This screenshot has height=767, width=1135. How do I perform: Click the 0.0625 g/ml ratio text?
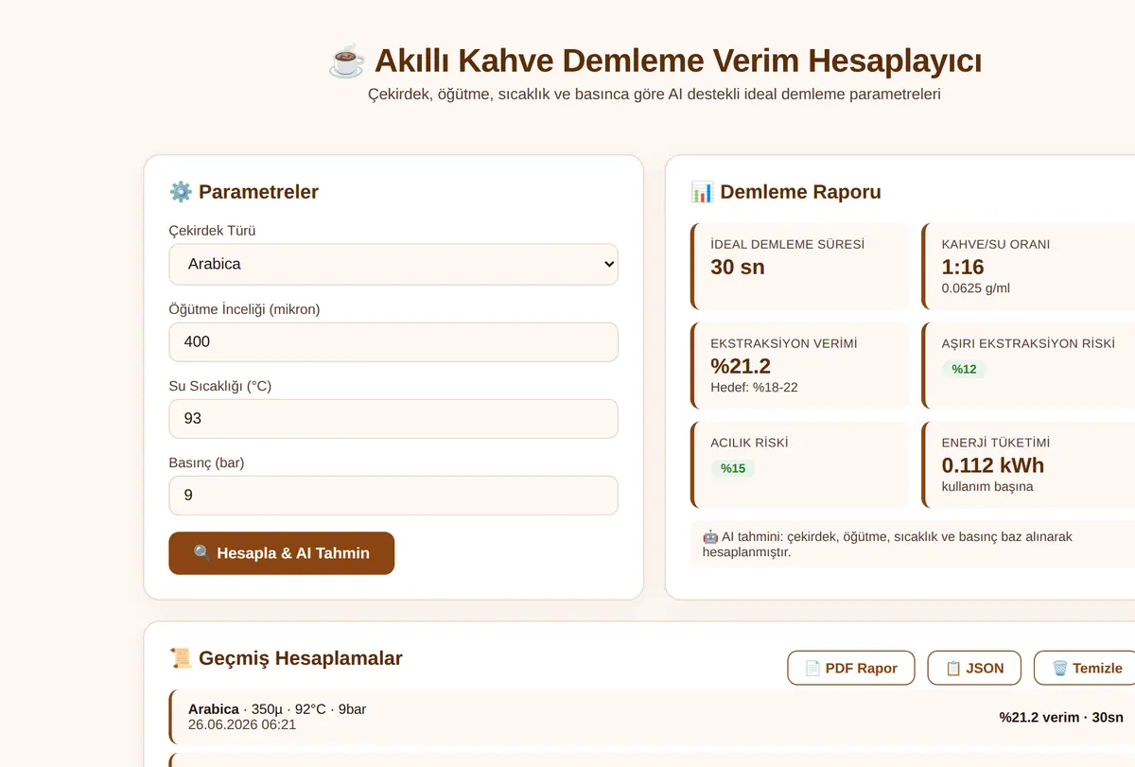[976, 288]
